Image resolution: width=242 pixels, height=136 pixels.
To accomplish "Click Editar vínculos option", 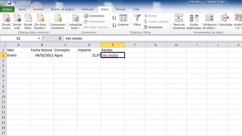I will [x=96, y=27].
